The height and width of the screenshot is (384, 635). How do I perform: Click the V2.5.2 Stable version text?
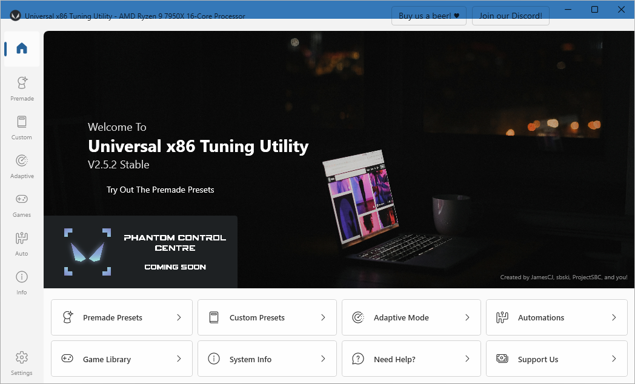coord(119,165)
